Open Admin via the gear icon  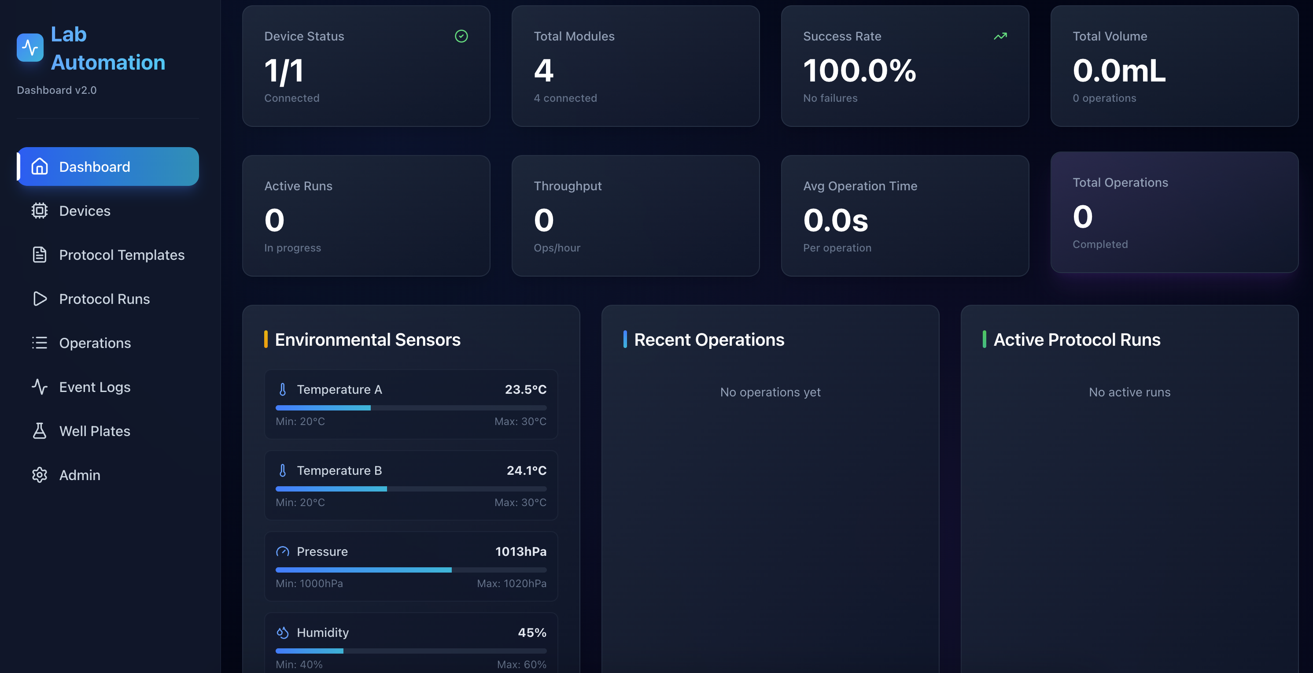pyautogui.click(x=39, y=475)
